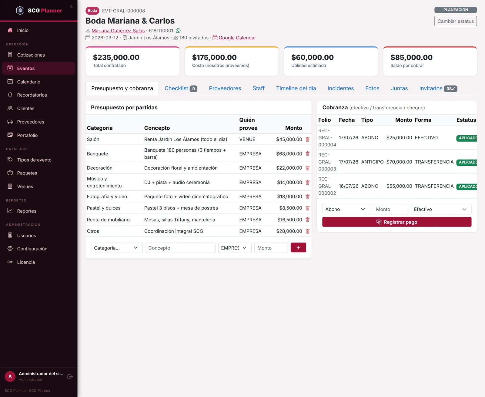Switch to the Proveedores tab
This screenshot has height=397, width=485.
coord(225,88)
